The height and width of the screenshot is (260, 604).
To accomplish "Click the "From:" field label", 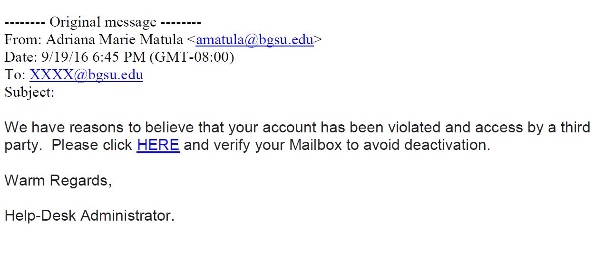I will pos(22,40).
